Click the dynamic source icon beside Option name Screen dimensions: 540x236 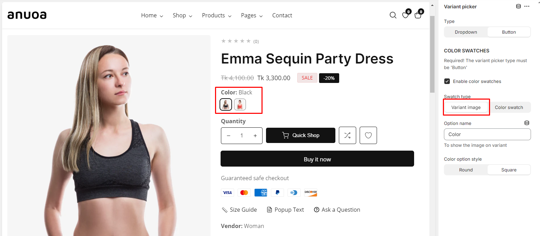[x=527, y=123]
